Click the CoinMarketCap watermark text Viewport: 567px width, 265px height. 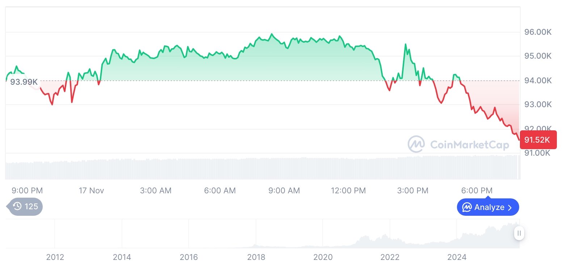click(x=470, y=145)
